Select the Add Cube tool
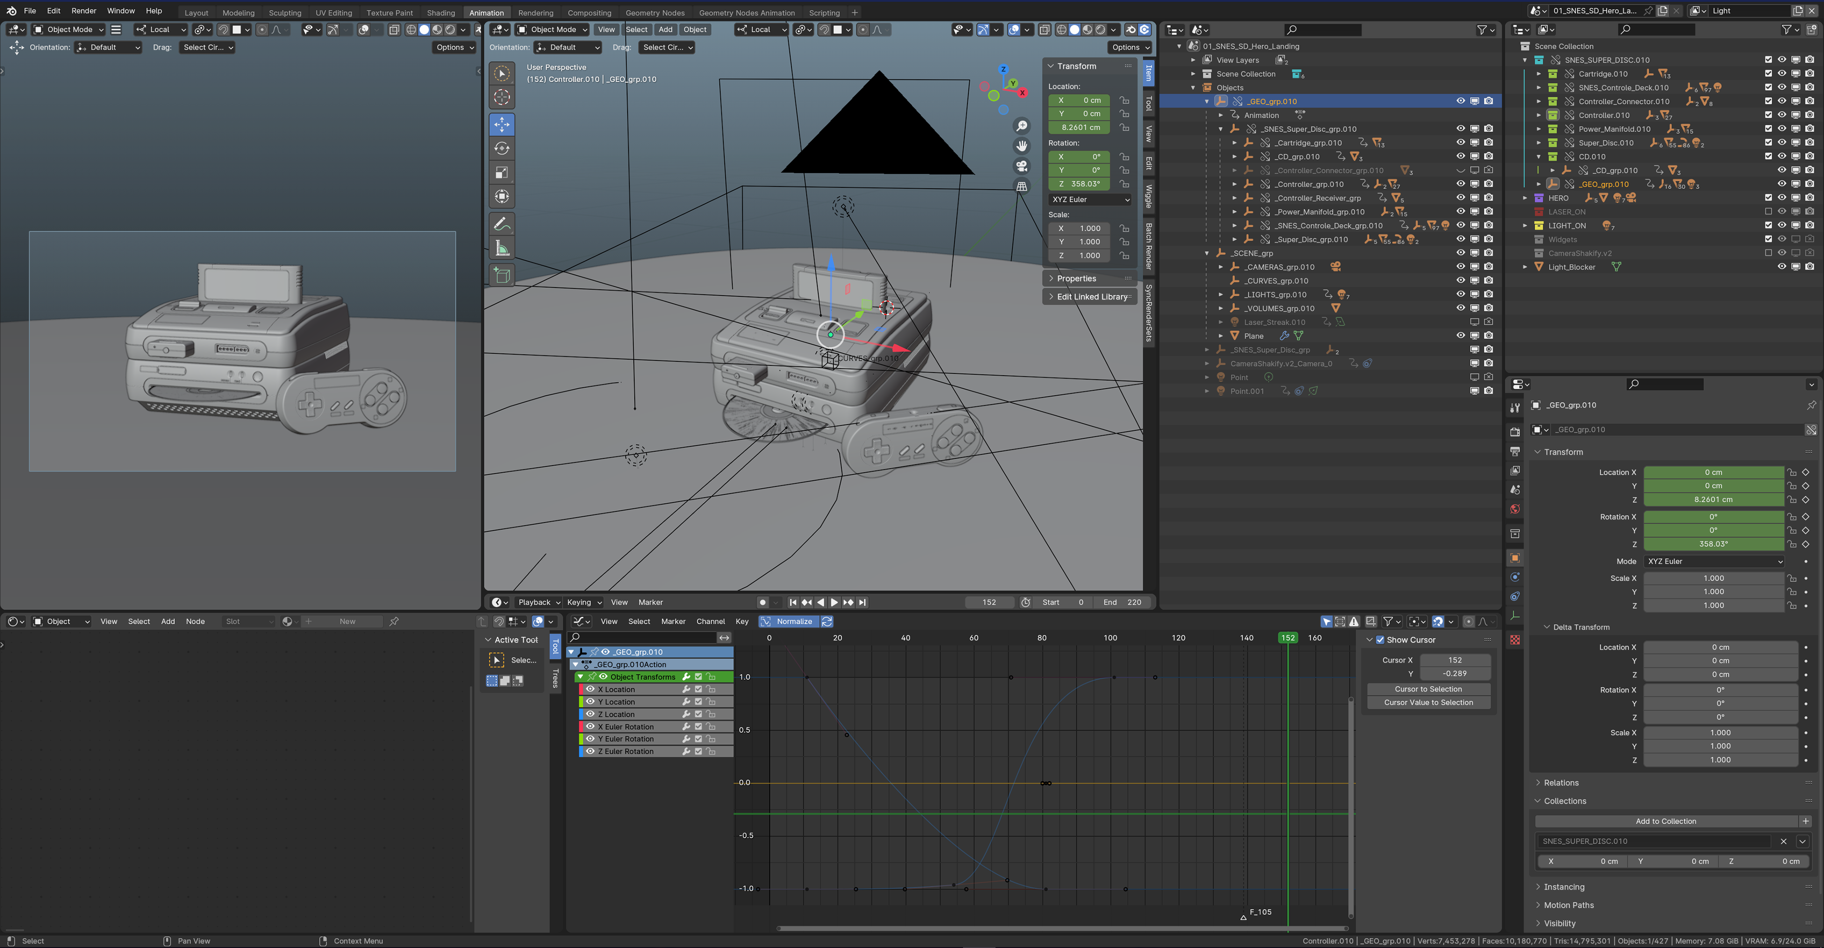The width and height of the screenshot is (1824, 948). click(x=501, y=276)
